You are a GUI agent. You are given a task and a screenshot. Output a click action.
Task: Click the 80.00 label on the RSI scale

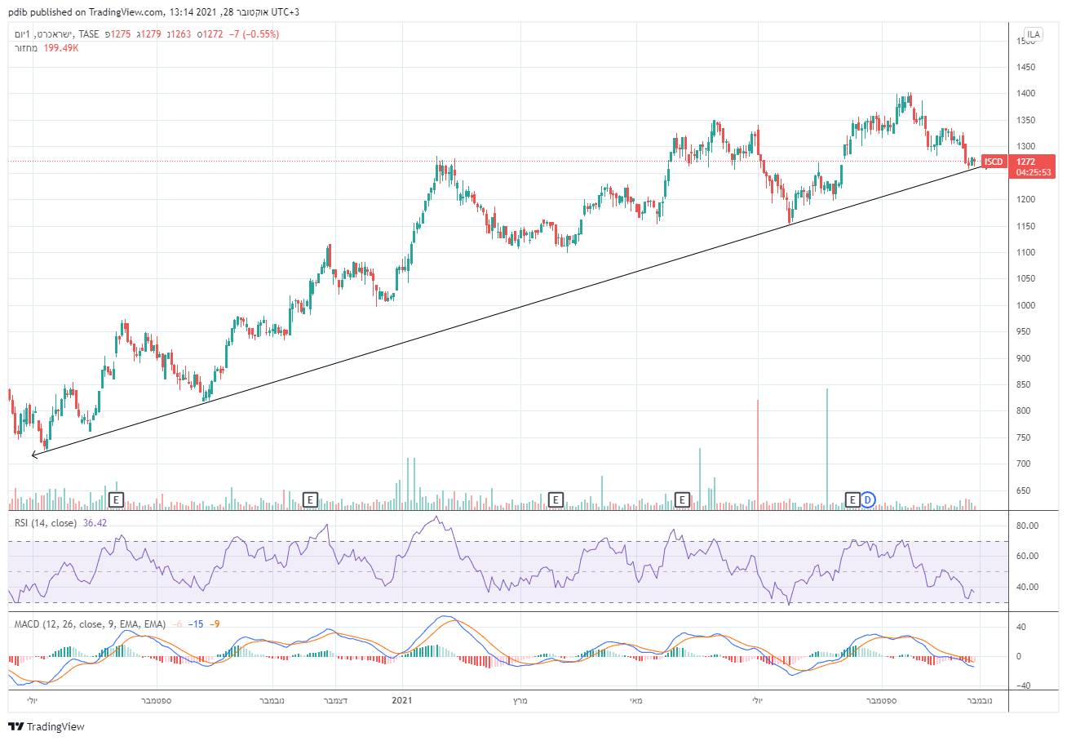[x=1026, y=526]
